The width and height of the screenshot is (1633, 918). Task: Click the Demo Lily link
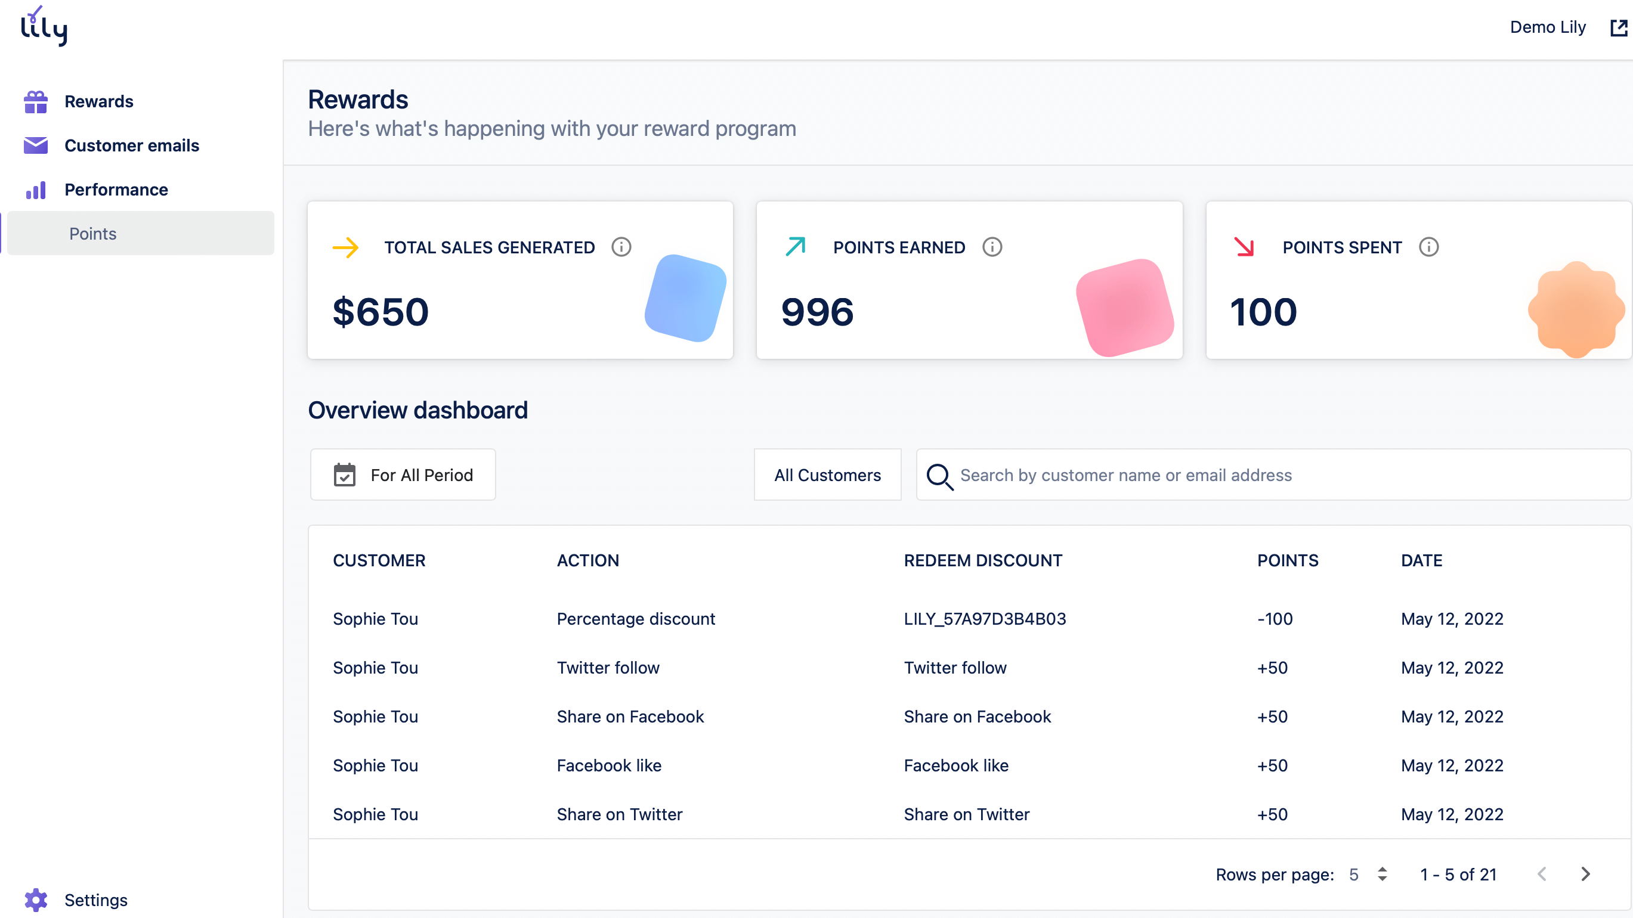[1548, 27]
